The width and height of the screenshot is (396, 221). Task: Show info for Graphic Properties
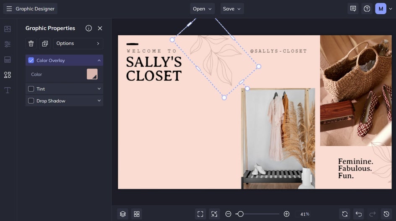point(89,28)
